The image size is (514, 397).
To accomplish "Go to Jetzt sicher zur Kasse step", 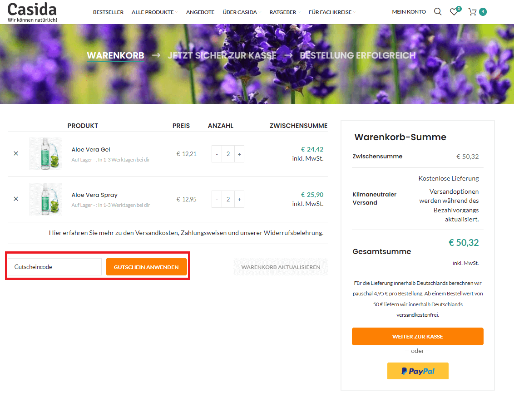I will coord(222,55).
